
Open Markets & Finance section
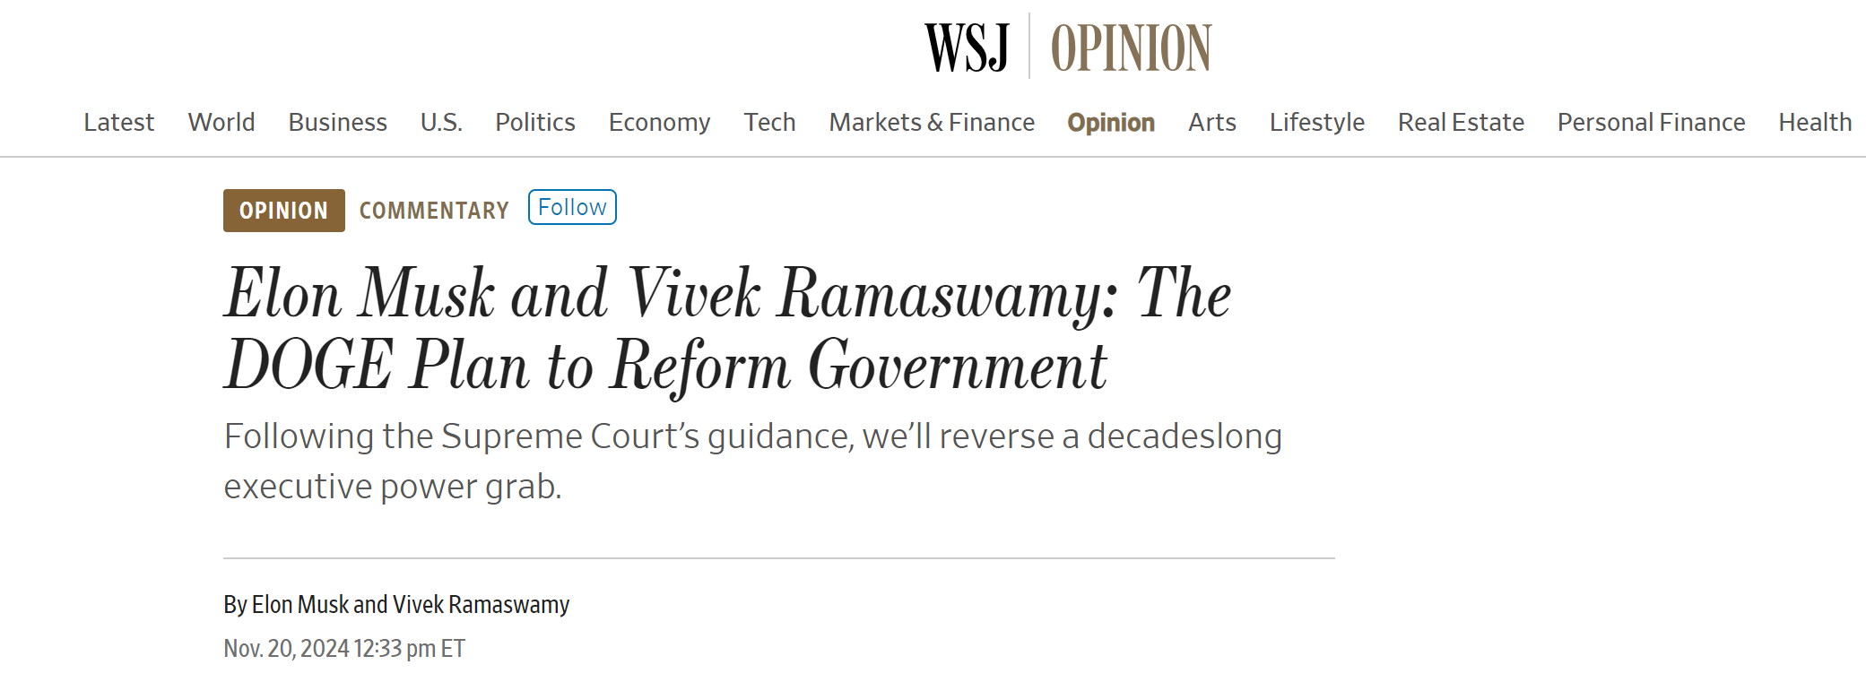pos(932,122)
